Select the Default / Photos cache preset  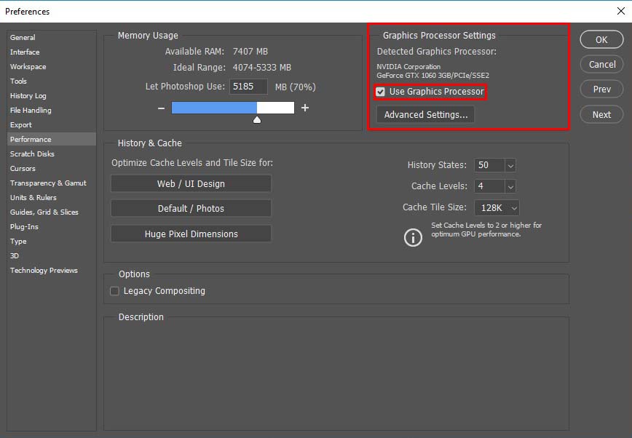[191, 209]
